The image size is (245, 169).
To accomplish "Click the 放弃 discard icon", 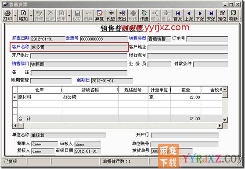I will coord(88,16).
